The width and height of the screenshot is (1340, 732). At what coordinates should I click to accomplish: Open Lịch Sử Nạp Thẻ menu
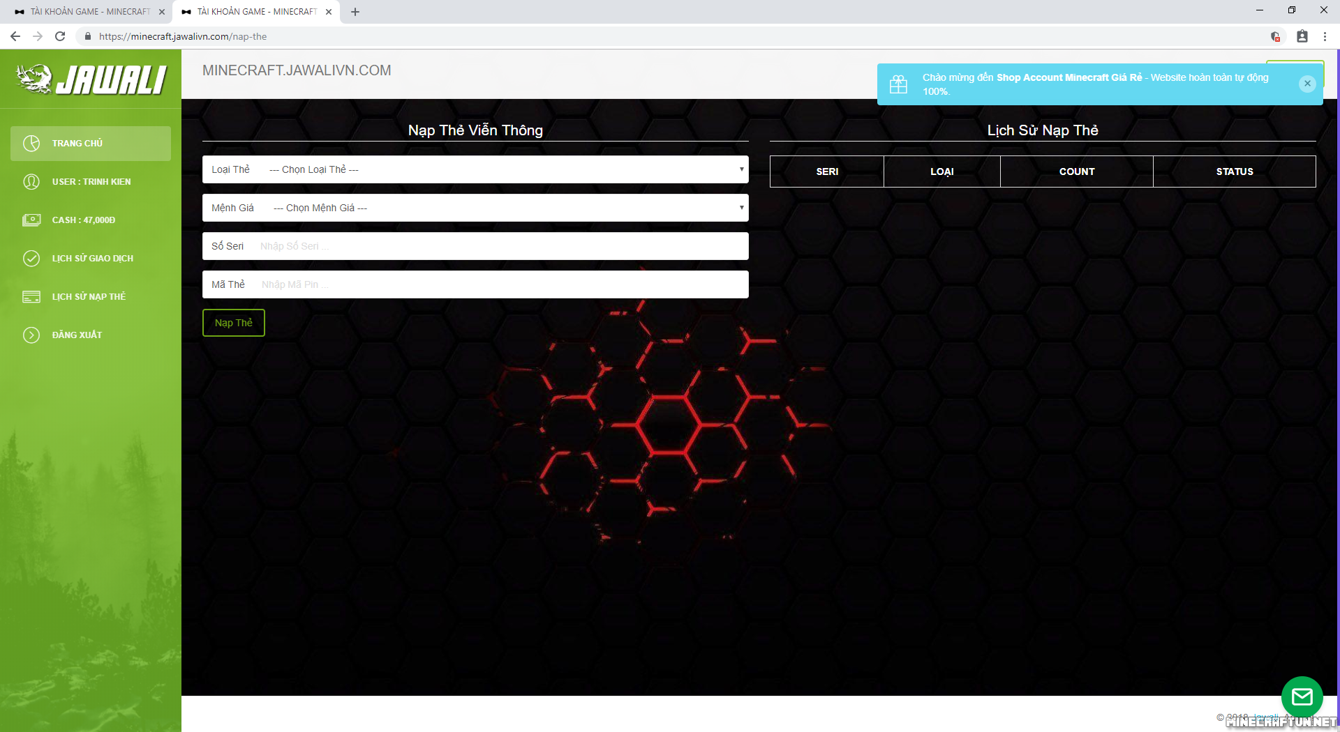pyautogui.click(x=91, y=297)
